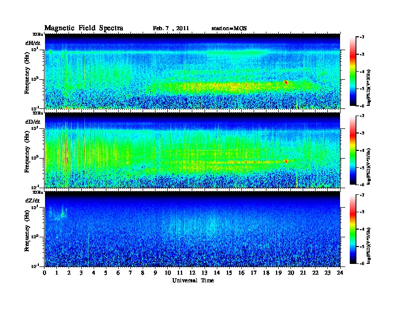Click the -3 tick on the dD/dt colorbar
This screenshot has height=313, width=405.
tap(362, 133)
